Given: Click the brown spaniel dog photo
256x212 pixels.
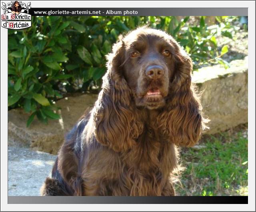Looking at the screenshot, I should click(x=128, y=106).
